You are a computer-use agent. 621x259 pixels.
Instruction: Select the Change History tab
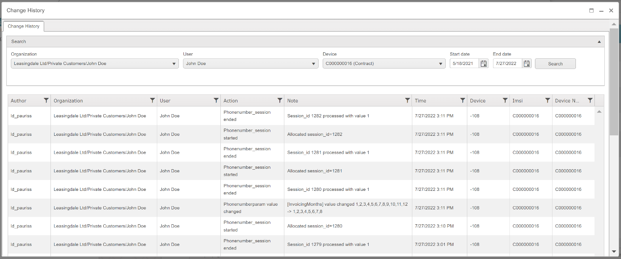(23, 26)
